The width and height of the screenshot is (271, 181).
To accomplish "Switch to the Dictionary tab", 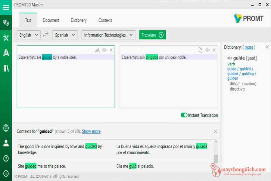I will coord(79,20).
